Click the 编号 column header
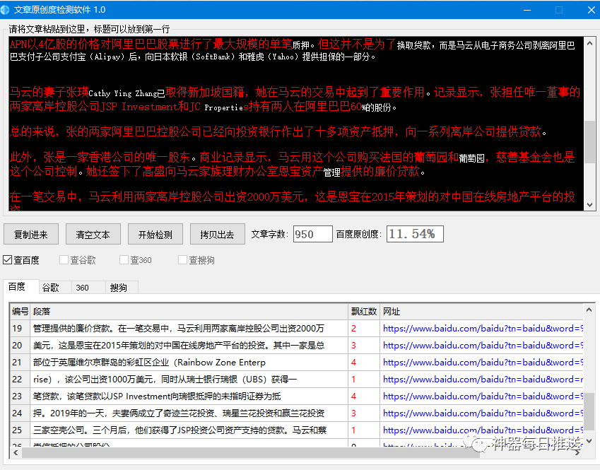Viewport: 600px width, 470px height. point(20,312)
